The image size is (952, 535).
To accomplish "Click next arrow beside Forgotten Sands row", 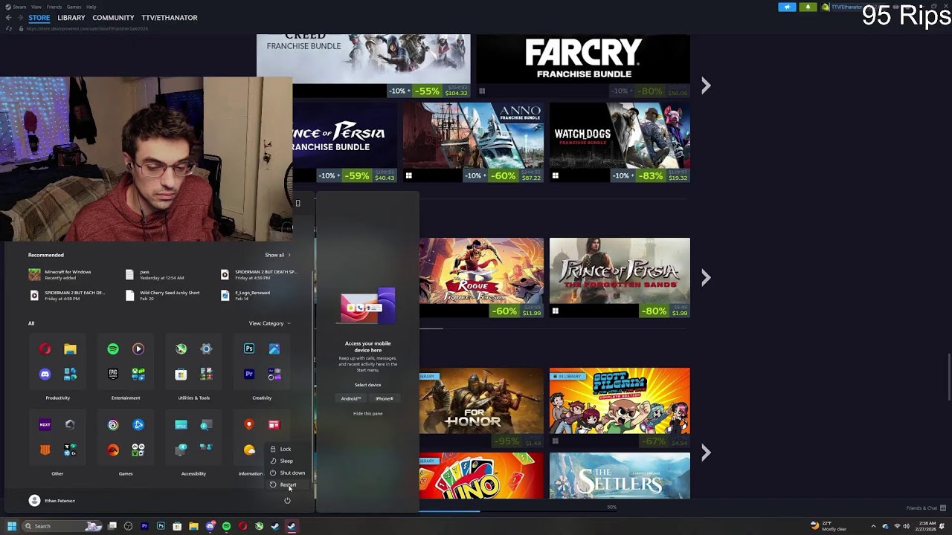I will (706, 278).
